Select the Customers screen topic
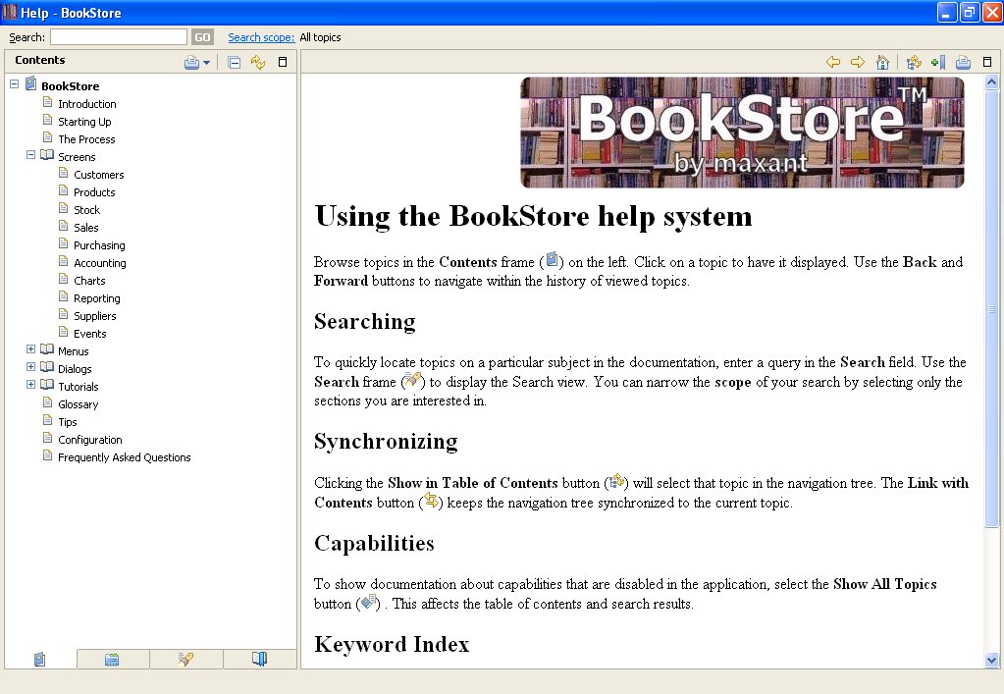 (98, 175)
